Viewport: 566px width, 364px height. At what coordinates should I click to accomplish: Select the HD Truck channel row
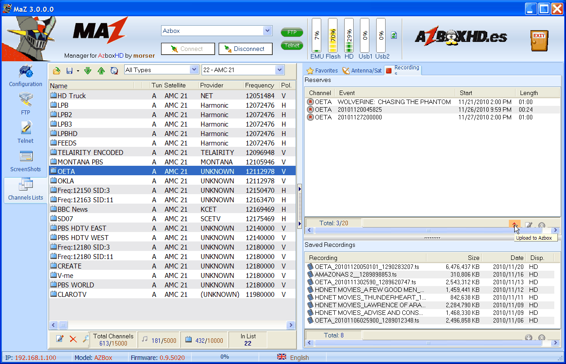pyautogui.click(x=172, y=96)
